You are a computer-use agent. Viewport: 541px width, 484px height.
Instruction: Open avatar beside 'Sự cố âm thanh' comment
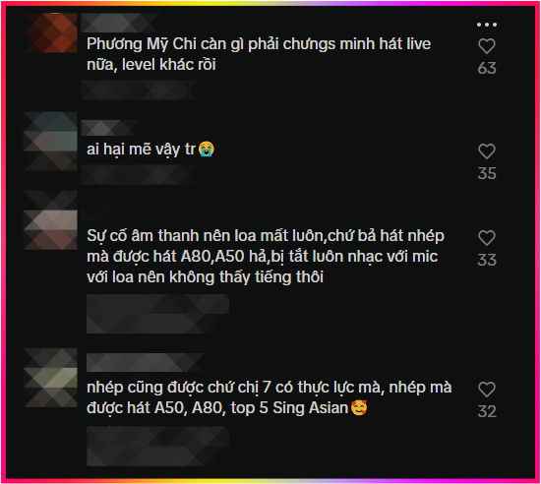51,220
